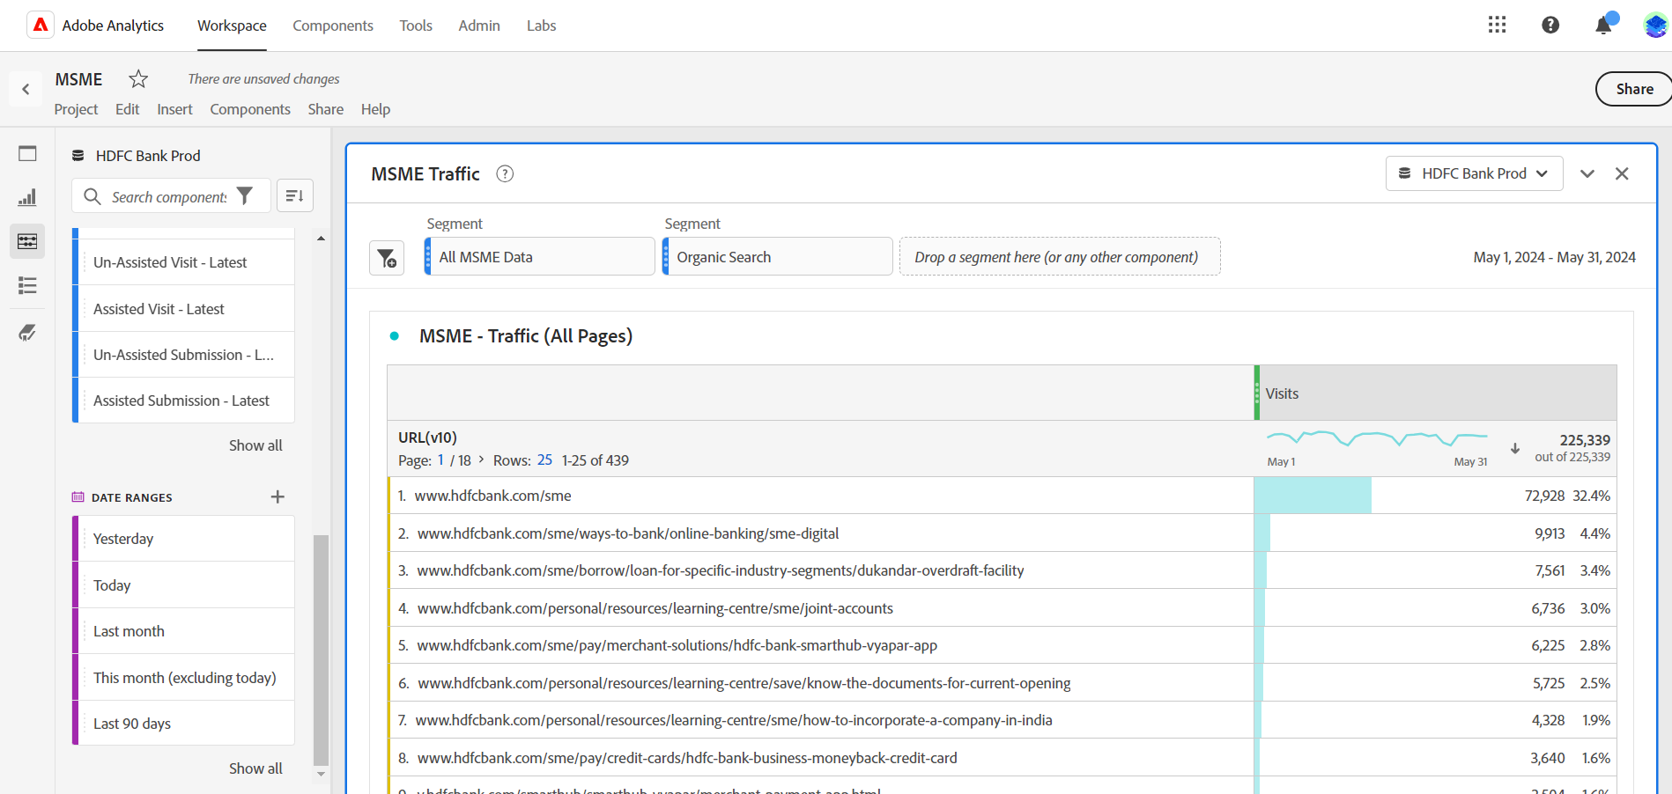Favorite the MSME project with star icon

138,79
